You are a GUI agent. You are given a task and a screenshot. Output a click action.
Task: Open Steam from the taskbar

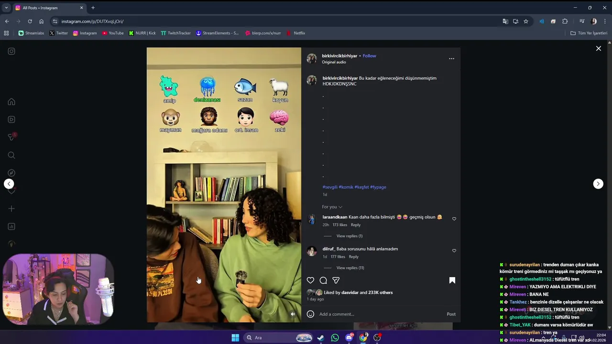pos(321,338)
